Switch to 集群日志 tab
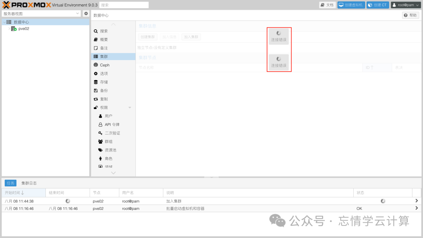Viewport: 423px width, 238px height. 29,183
